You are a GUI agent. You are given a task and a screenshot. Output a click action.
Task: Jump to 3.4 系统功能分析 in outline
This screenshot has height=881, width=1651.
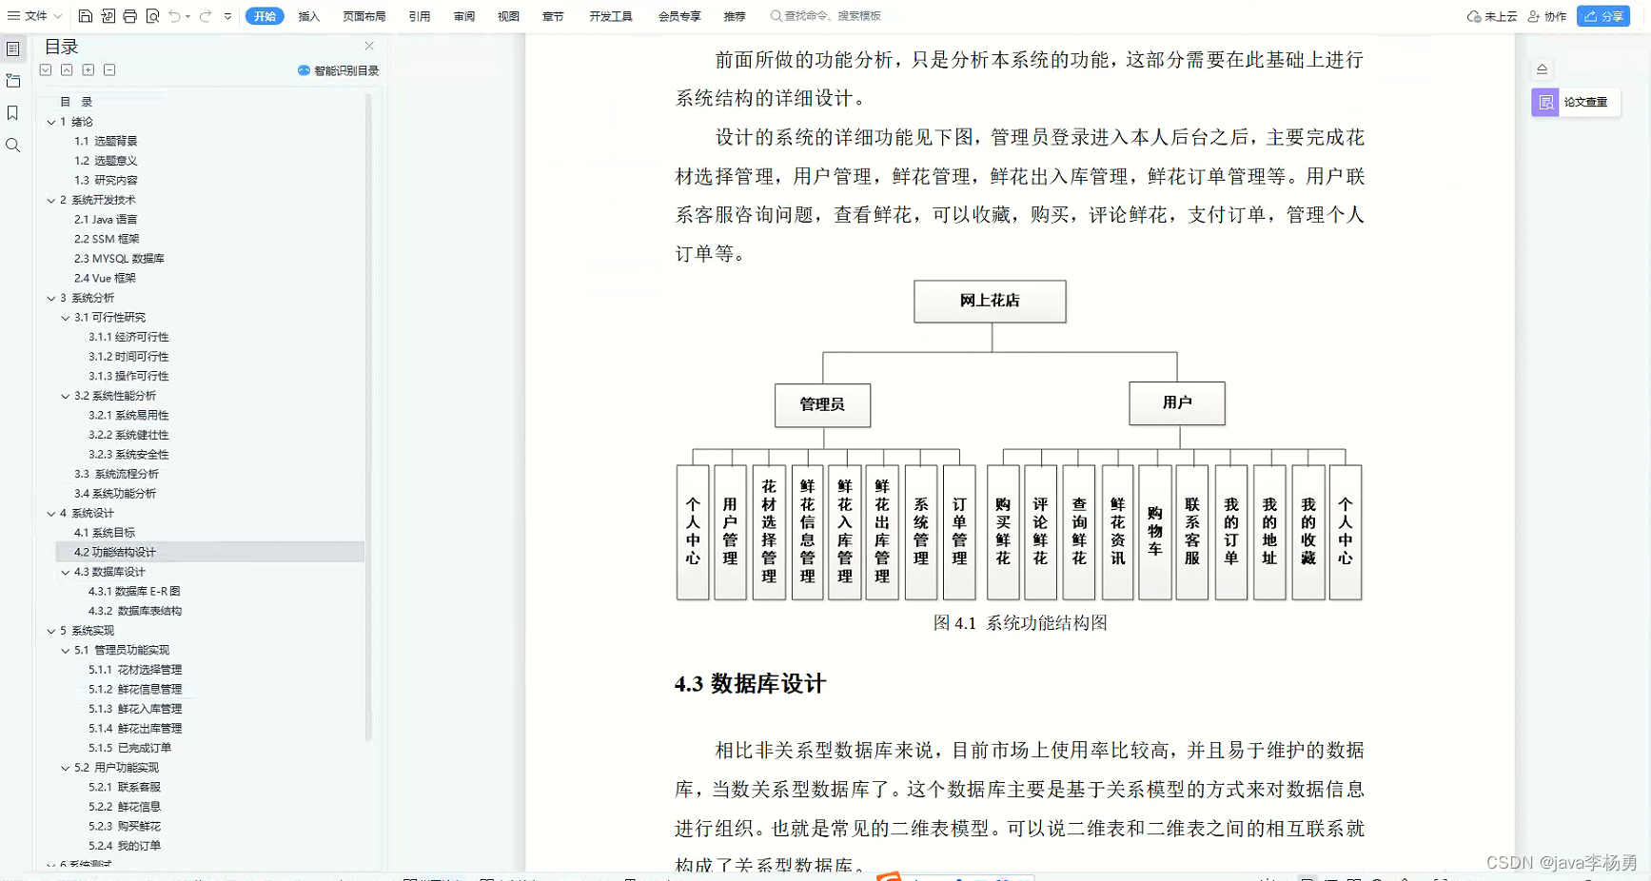pos(115,494)
